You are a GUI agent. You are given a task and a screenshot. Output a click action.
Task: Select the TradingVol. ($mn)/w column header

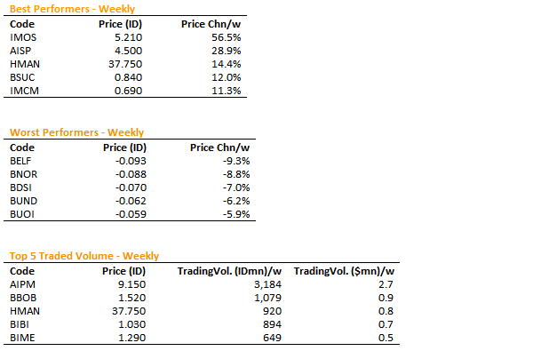coord(344,271)
